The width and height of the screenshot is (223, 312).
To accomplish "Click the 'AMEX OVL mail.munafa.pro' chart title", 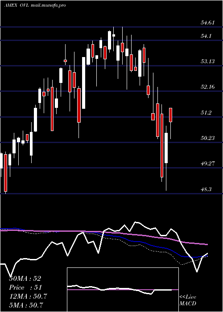I will pos(35,5).
